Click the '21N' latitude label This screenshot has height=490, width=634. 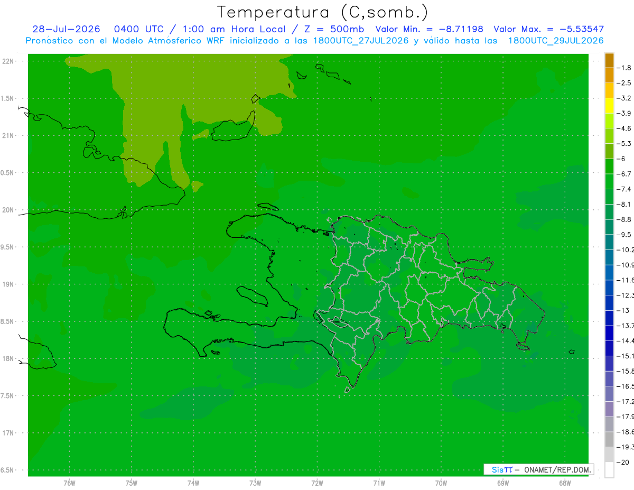8,135
